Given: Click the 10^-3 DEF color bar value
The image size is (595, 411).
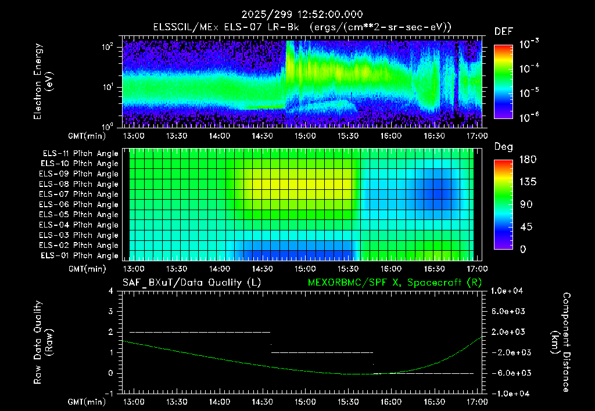Looking at the screenshot, I should 529,44.
